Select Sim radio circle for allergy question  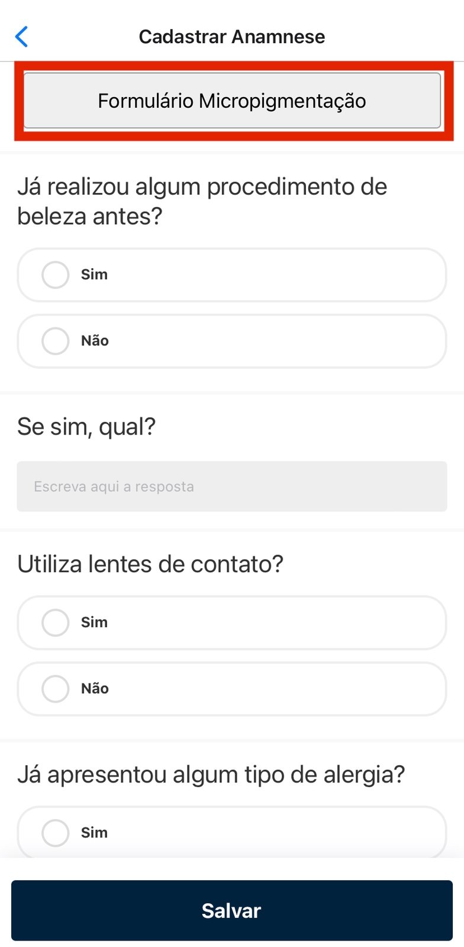click(x=56, y=833)
